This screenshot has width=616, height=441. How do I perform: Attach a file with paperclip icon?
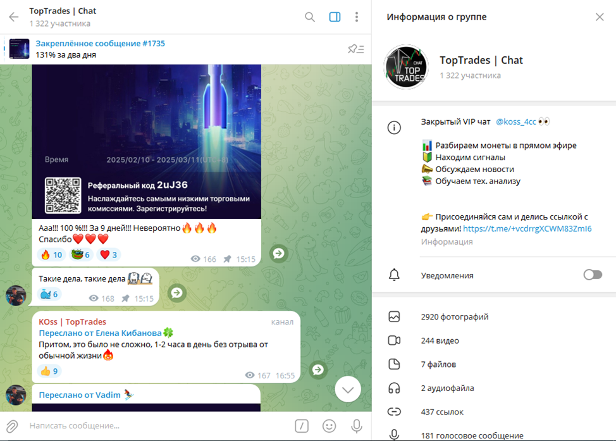(12, 426)
